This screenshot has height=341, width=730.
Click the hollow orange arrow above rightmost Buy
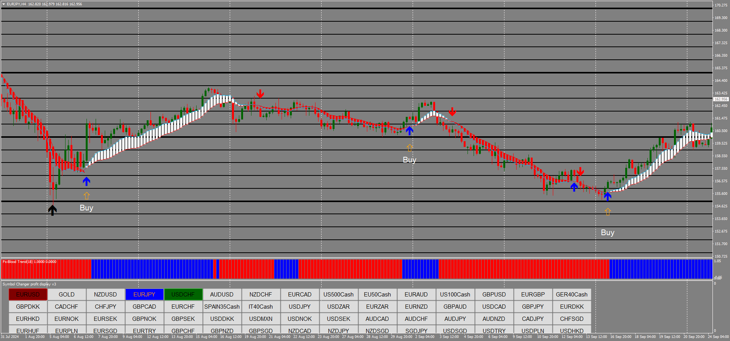pos(608,212)
